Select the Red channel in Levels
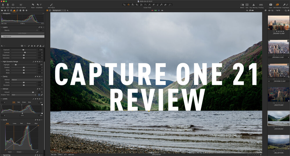Screen dimensions: 290x156 click(x=19, y=102)
